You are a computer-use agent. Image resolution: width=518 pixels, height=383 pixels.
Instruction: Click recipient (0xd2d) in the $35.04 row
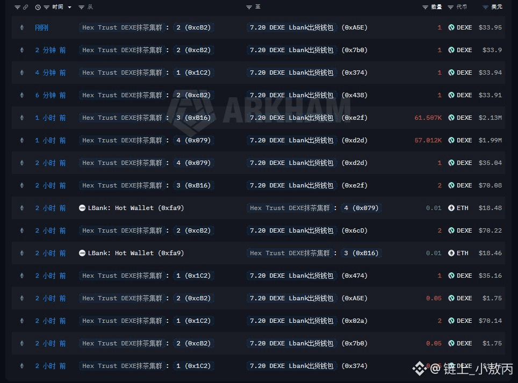tap(355, 163)
